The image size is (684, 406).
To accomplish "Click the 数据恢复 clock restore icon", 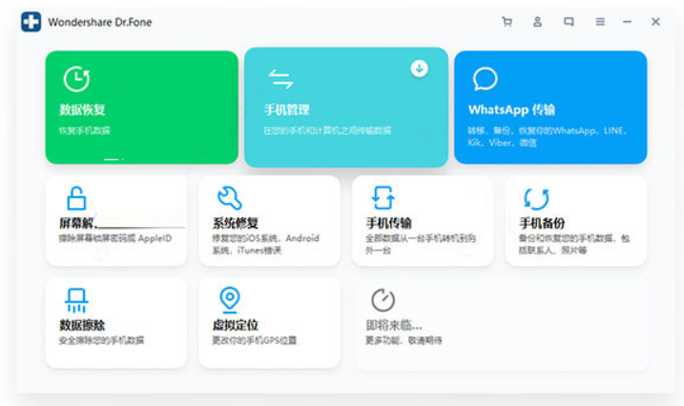I will click(76, 79).
